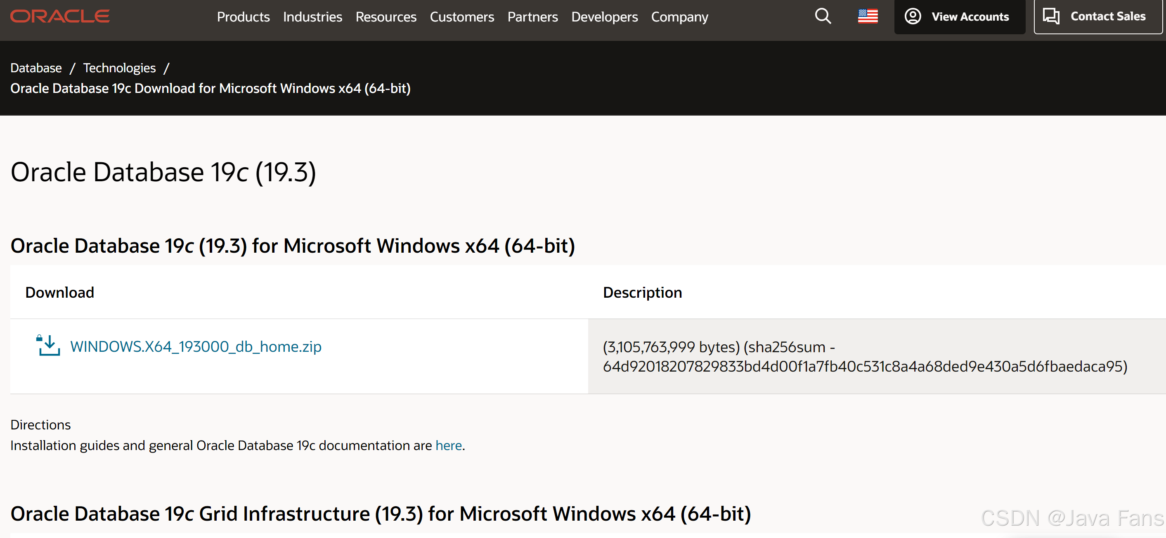Go to the Technologies breadcrumb link
The width and height of the screenshot is (1166, 538).
point(120,68)
